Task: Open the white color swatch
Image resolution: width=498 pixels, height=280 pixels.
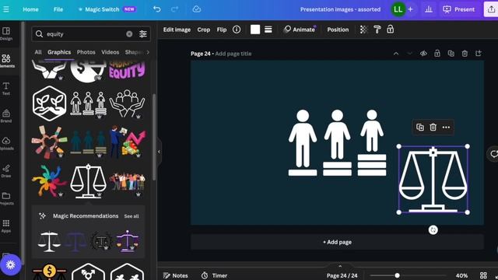Action: [x=255, y=30]
